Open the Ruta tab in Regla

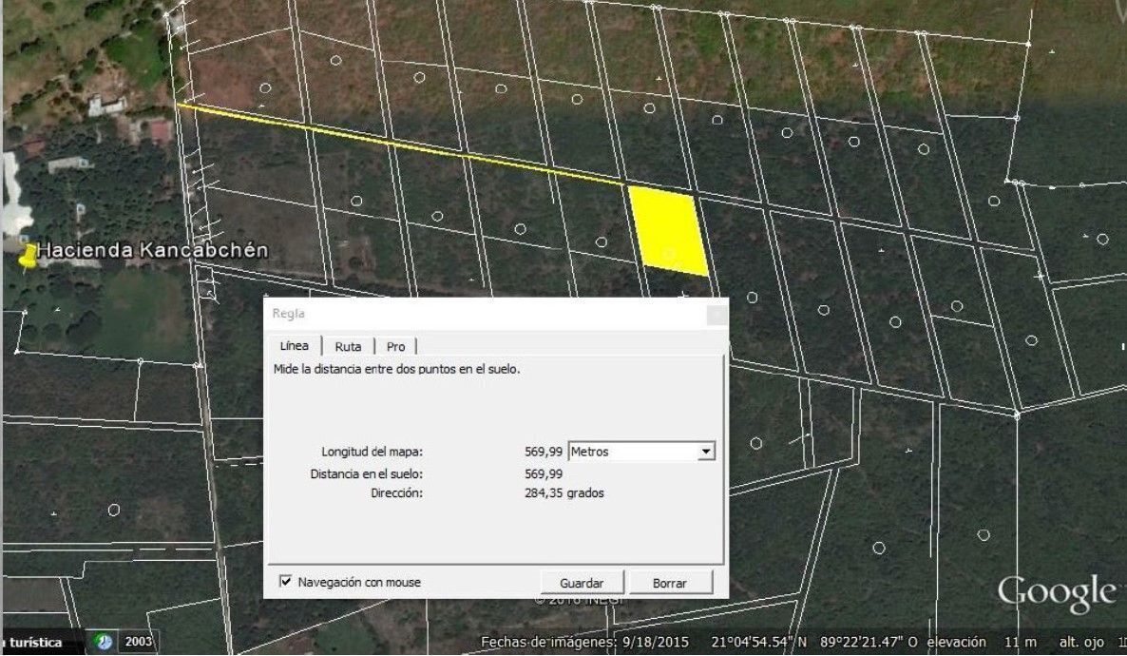pos(348,347)
